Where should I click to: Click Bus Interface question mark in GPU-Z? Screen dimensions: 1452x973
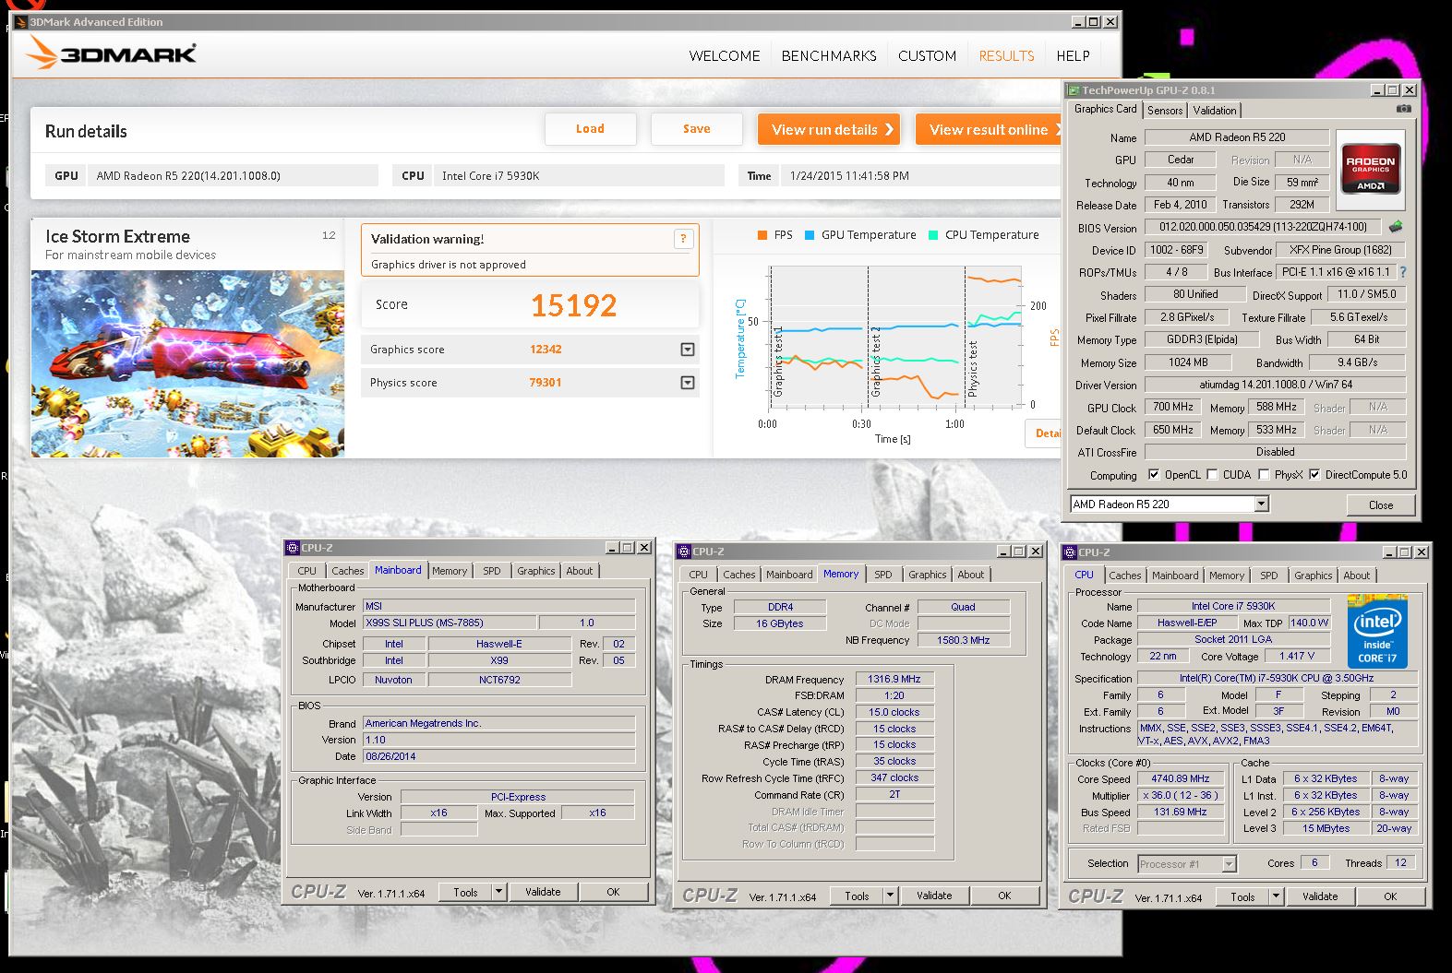(x=1403, y=272)
